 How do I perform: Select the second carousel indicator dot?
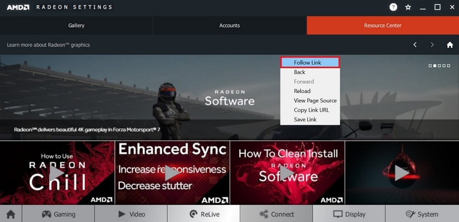[435, 66]
